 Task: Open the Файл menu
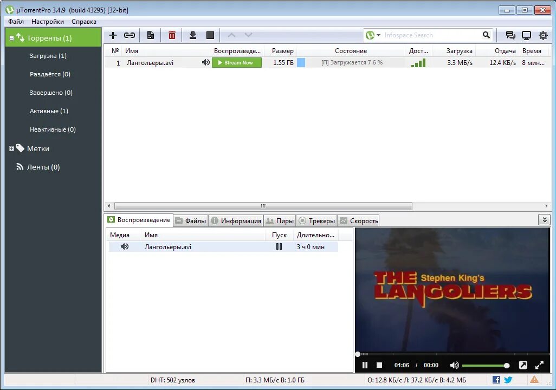[x=16, y=22]
